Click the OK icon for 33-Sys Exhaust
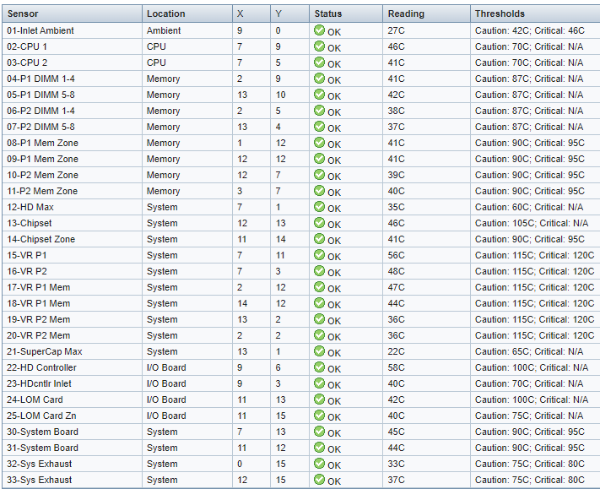Image resolution: width=600 pixels, height=489 pixels. (319, 480)
